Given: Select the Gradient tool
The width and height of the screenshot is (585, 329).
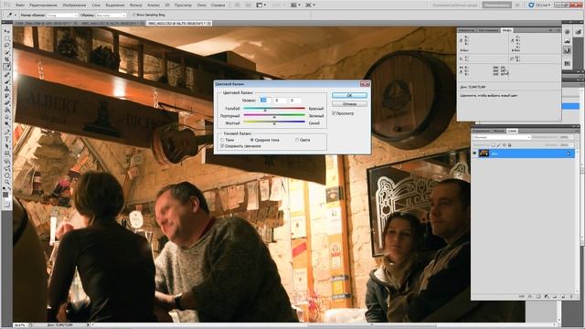Looking at the screenshot, I should pos(6,110).
